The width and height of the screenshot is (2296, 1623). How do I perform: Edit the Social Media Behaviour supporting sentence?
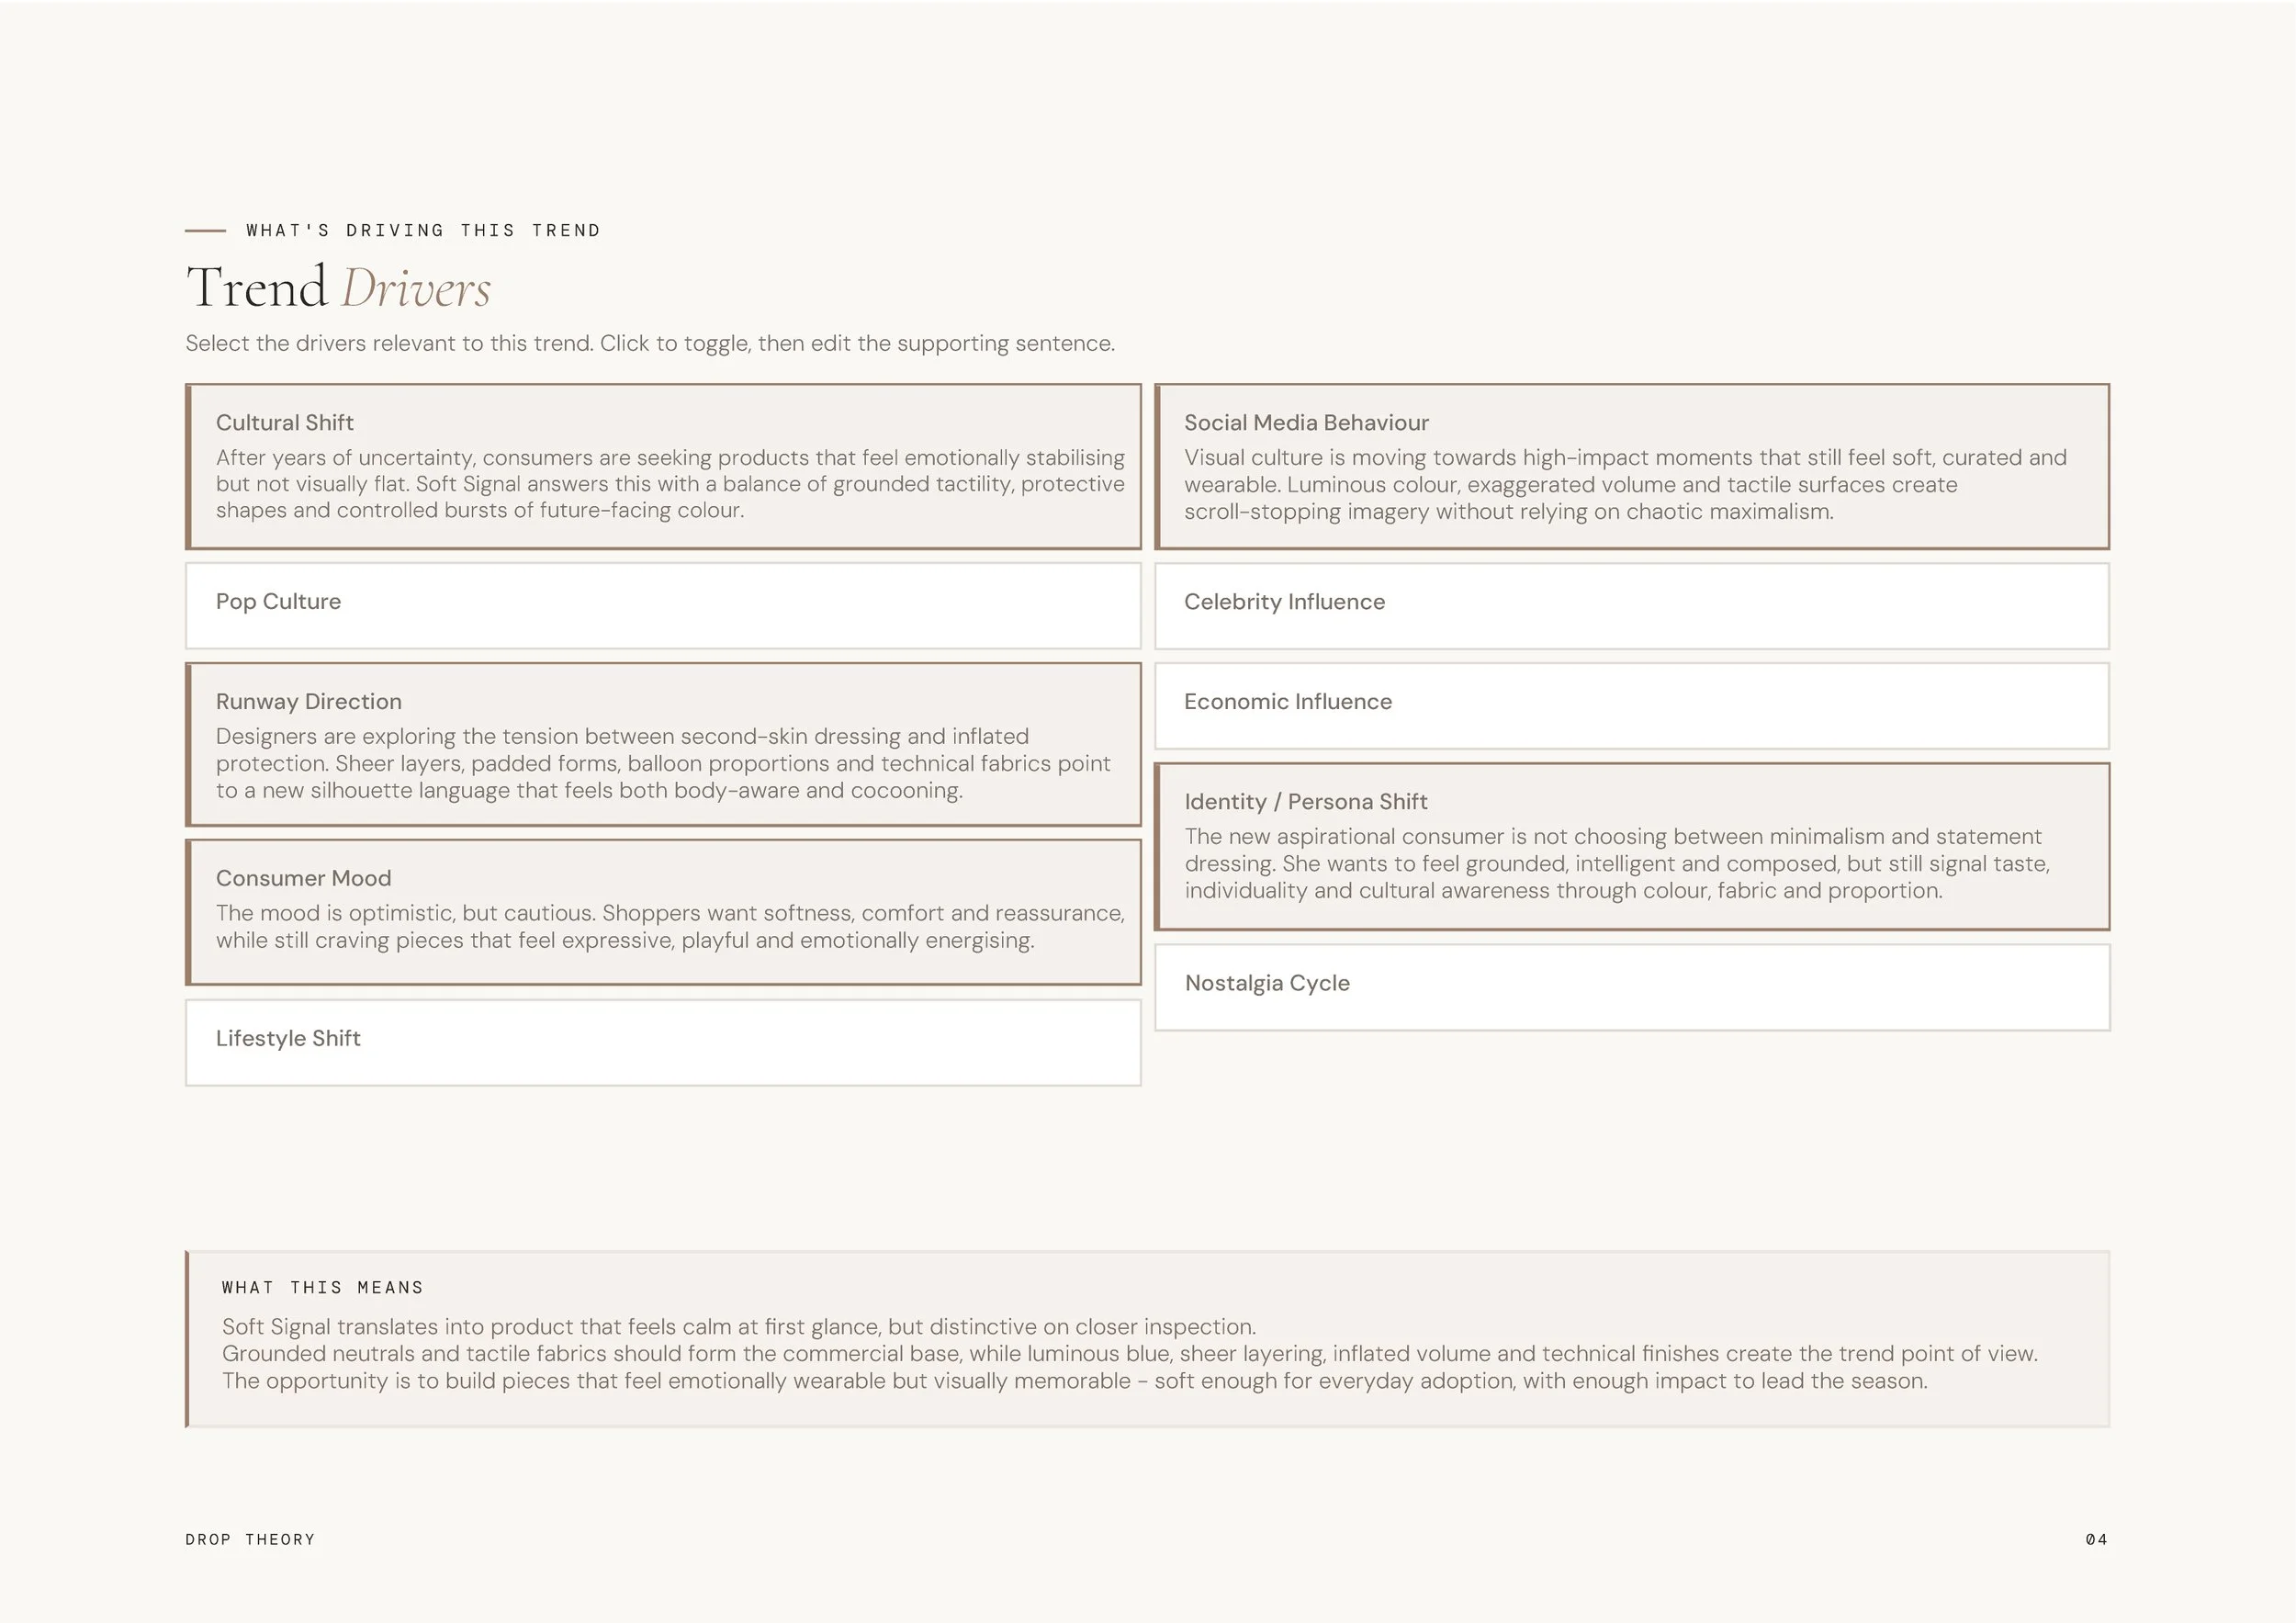1625,484
